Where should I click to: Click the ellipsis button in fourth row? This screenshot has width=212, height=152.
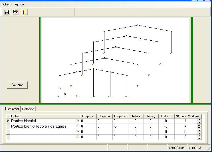[78, 137]
